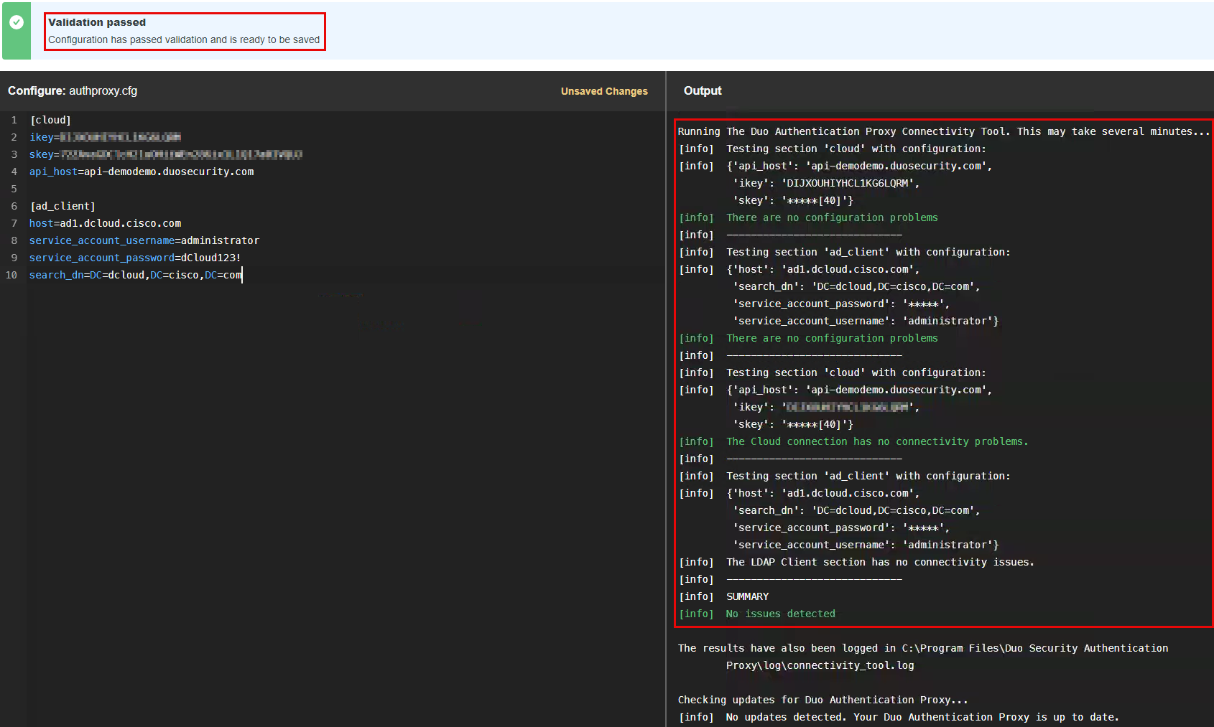Click the ikey line in the editor
This screenshot has height=727, width=1214.
(x=105, y=137)
